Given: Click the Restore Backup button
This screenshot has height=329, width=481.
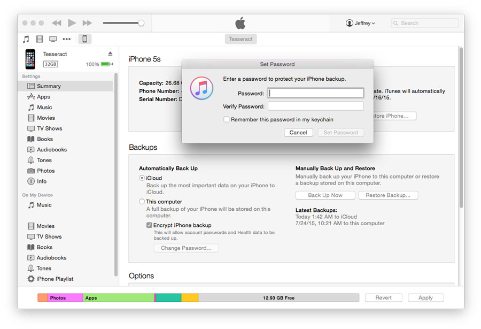Looking at the screenshot, I should [x=388, y=195].
